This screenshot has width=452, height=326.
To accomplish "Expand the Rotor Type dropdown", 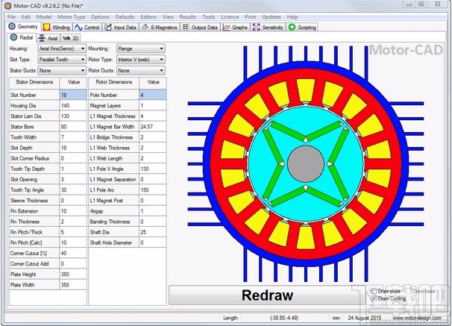I will coord(141,60).
